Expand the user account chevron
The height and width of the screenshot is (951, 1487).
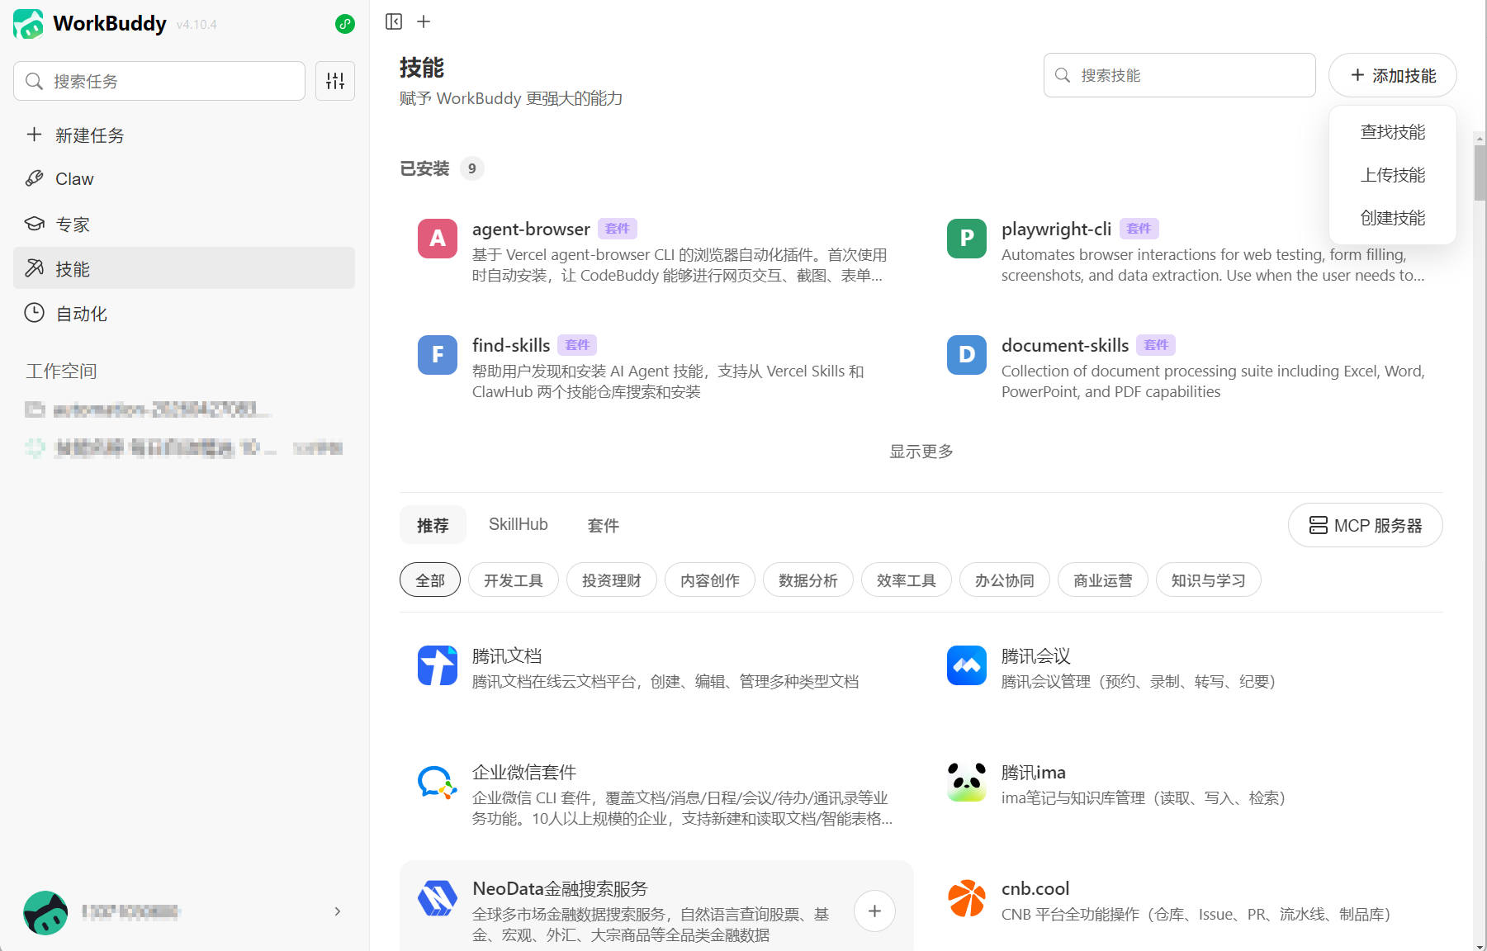338,911
